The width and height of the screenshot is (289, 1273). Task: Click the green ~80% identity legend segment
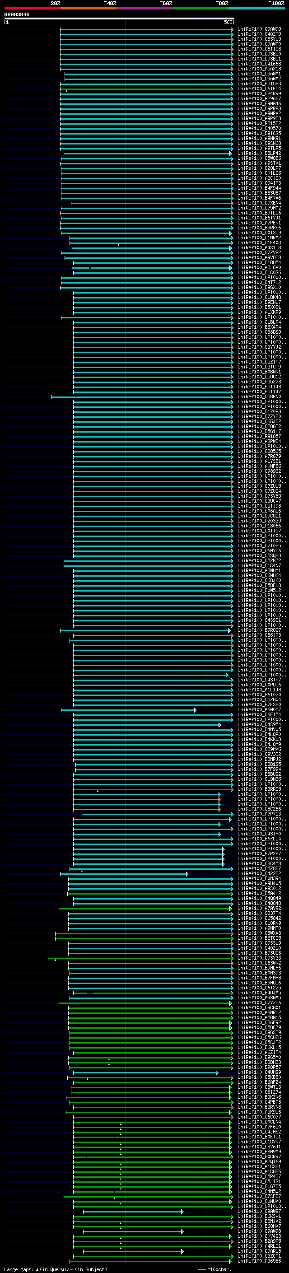coord(200,8)
